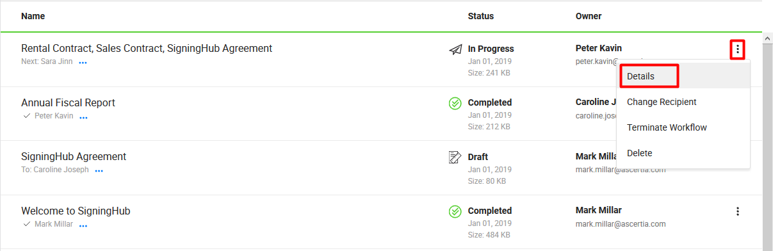Expand recipients ellipsis next to Mark Millar
Viewport: 773px width, 251px height.
[83, 225]
